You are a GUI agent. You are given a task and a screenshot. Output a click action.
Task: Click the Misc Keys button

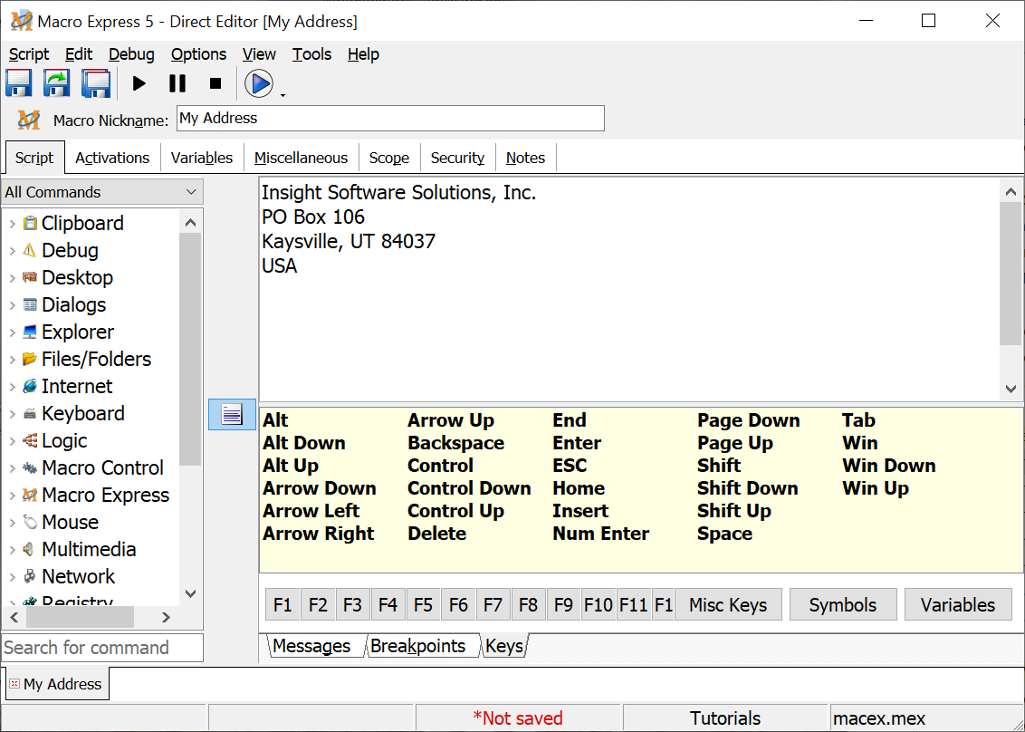point(727,605)
